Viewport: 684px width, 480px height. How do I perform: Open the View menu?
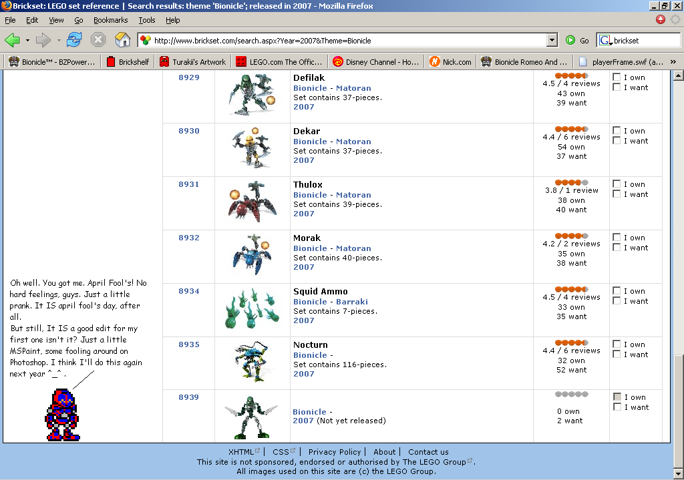[56, 20]
